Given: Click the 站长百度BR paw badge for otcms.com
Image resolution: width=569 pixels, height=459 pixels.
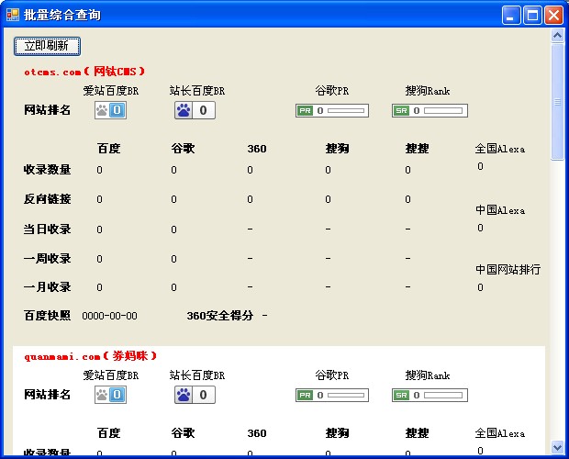Looking at the screenshot, I should tap(195, 110).
